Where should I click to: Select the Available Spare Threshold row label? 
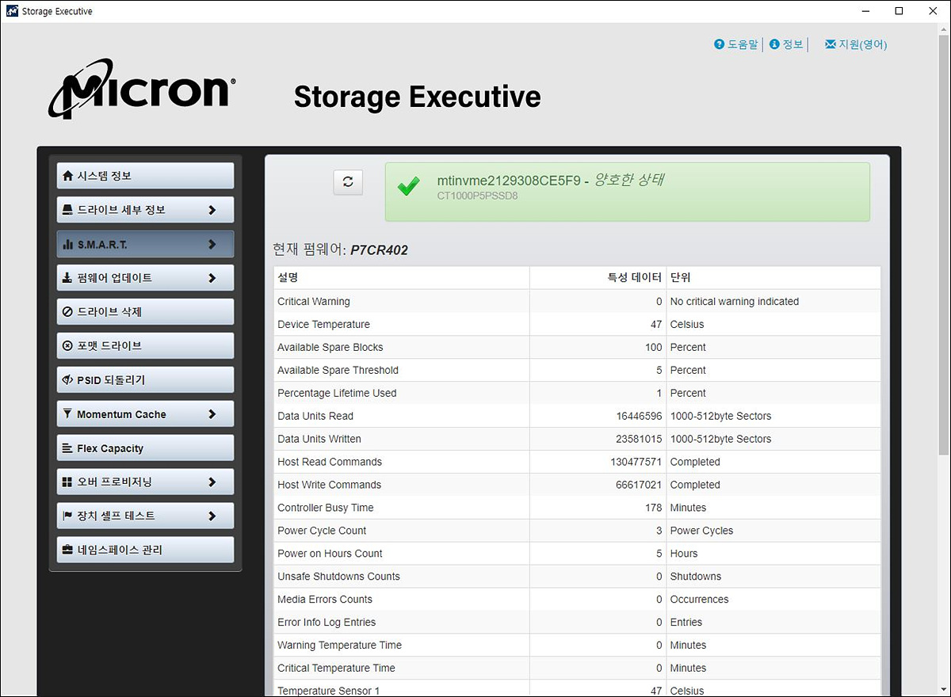pos(338,371)
